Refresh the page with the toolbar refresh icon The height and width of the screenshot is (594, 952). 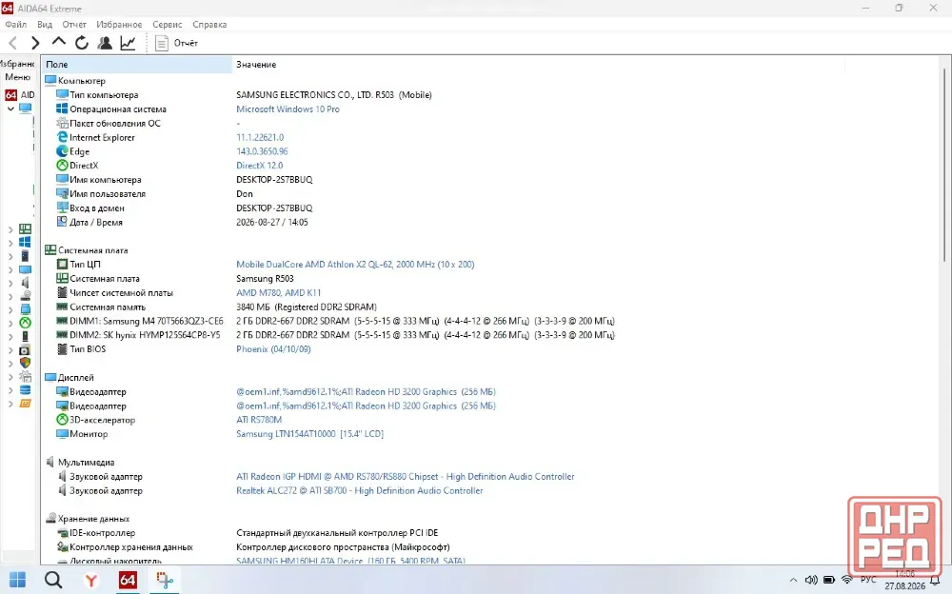click(81, 43)
